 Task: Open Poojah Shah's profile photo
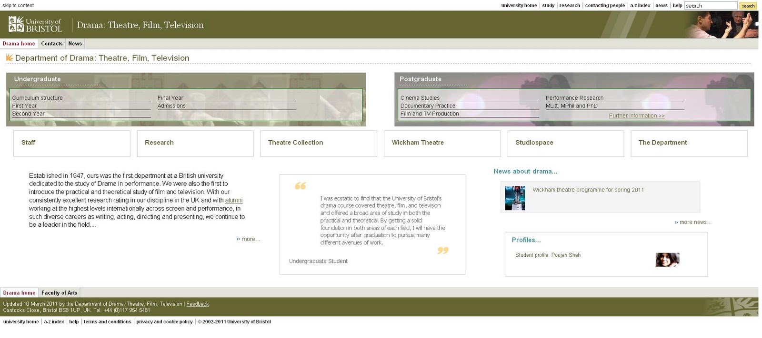click(x=667, y=260)
